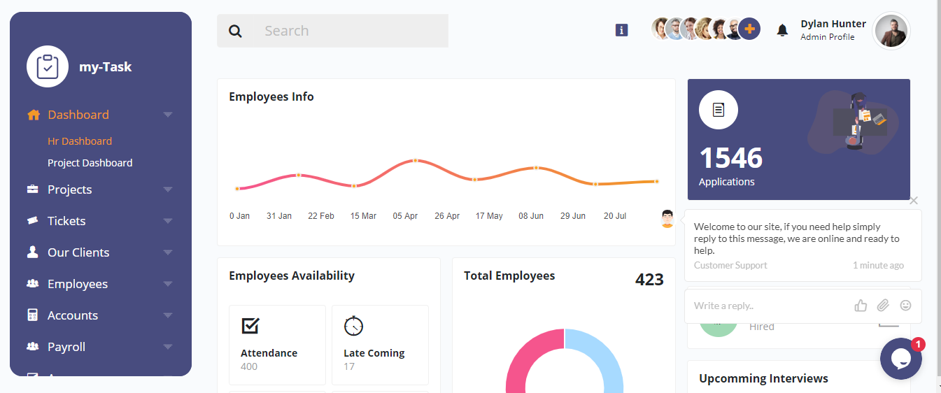The width and height of the screenshot is (941, 393).
Task: Open Project Dashboard submenu item
Action: pyautogui.click(x=90, y=163)
